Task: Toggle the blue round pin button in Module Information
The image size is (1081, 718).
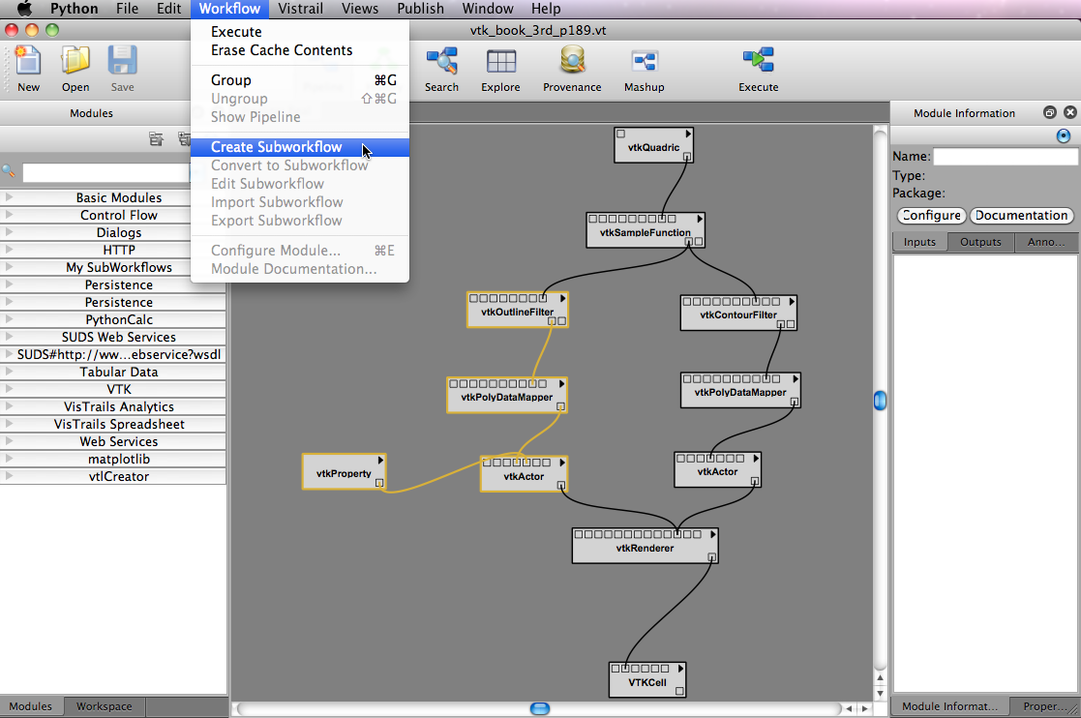Action: (1064, 136)
